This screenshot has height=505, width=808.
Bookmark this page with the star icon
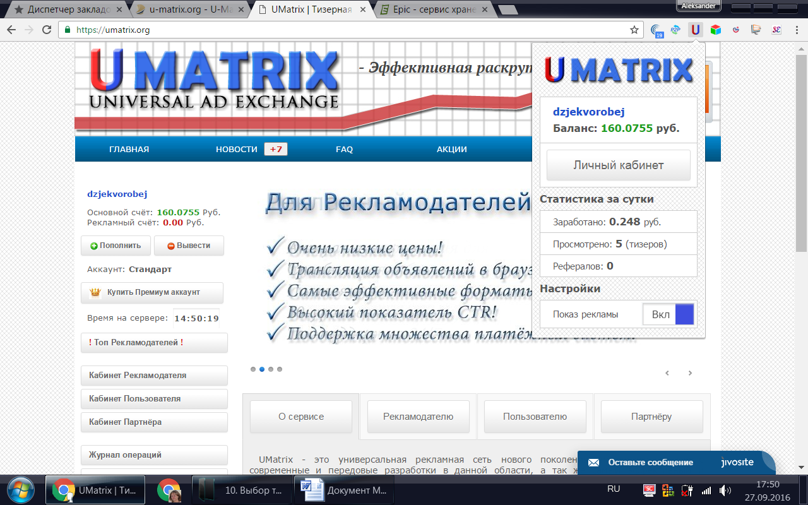(634, 30)
